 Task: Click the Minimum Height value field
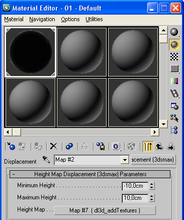[x=135, y=186]
